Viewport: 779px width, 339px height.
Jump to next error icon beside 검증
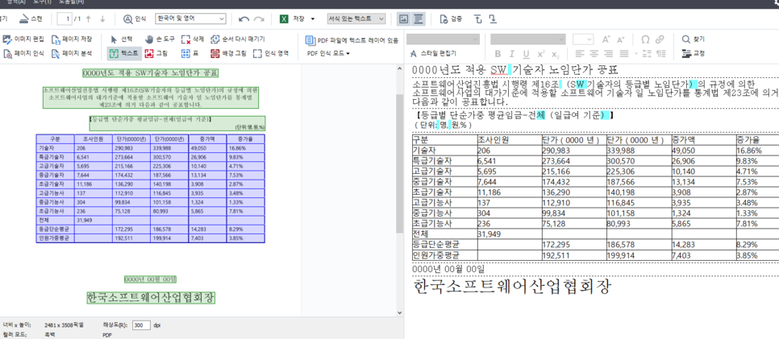click(x=493, y=19)
